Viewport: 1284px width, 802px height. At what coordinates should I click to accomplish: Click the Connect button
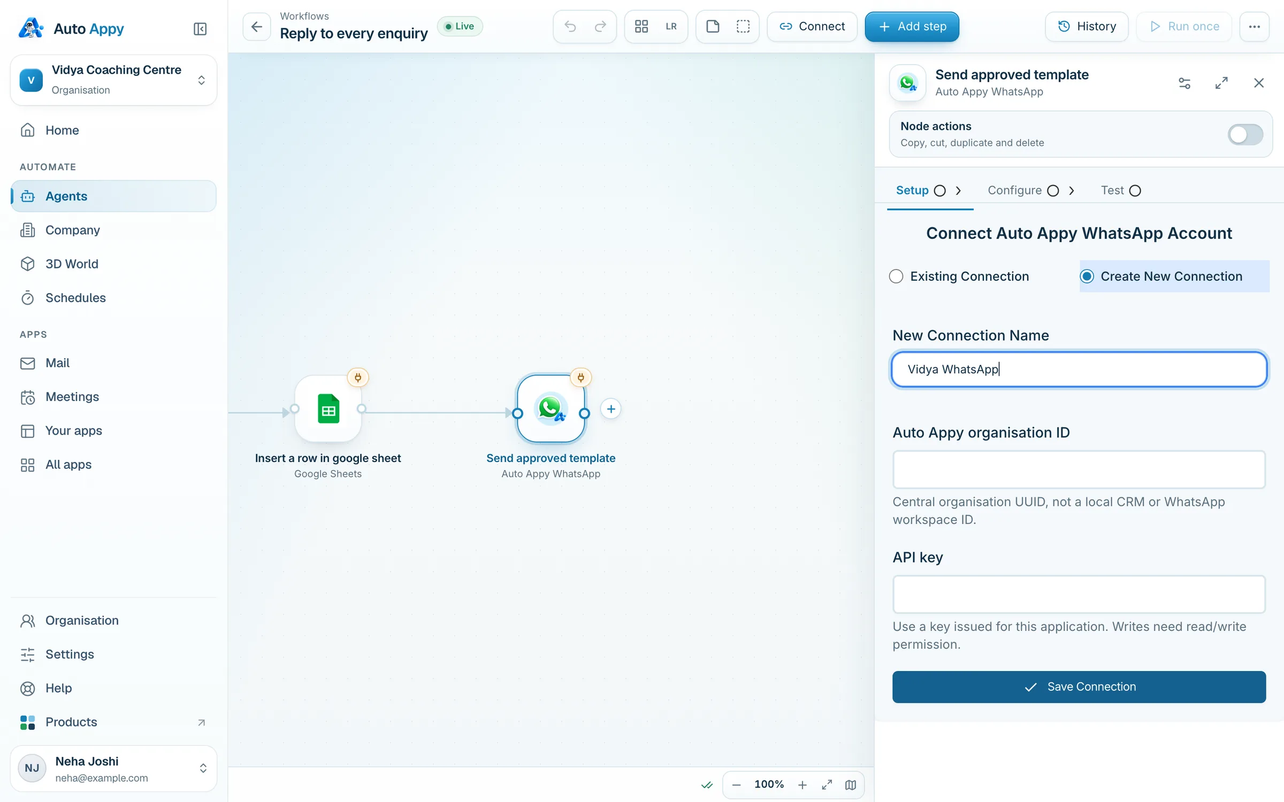pyautogui.click(x=812, y=26)
